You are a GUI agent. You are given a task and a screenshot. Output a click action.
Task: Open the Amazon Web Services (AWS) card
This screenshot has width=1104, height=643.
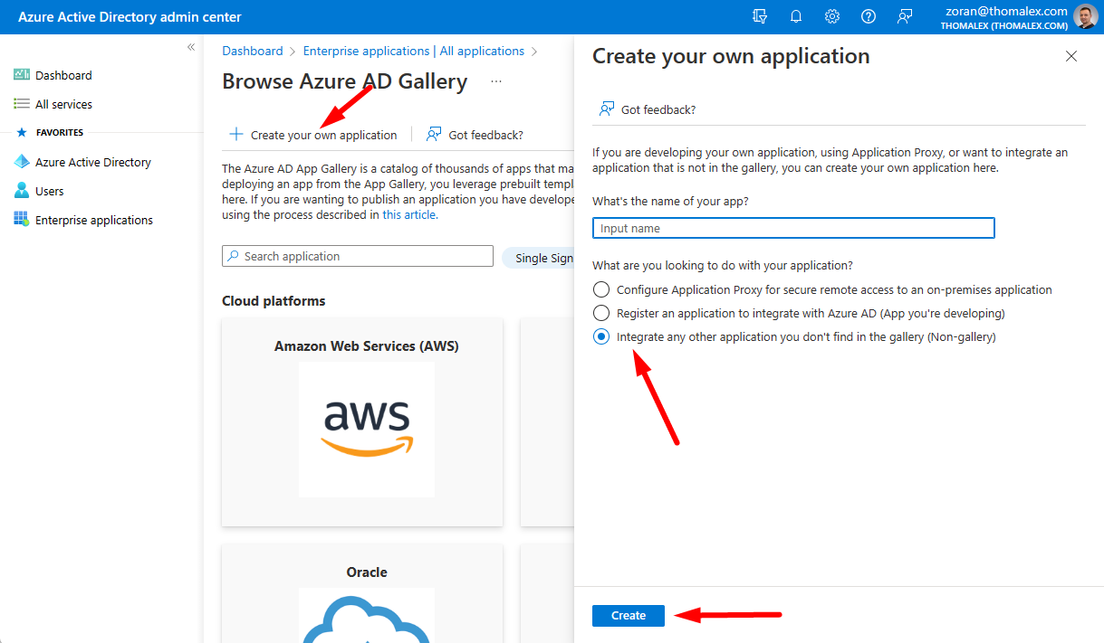coord(362,422)
